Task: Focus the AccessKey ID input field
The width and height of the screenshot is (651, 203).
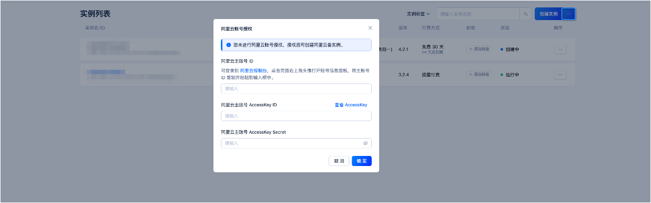Action: 296,116
